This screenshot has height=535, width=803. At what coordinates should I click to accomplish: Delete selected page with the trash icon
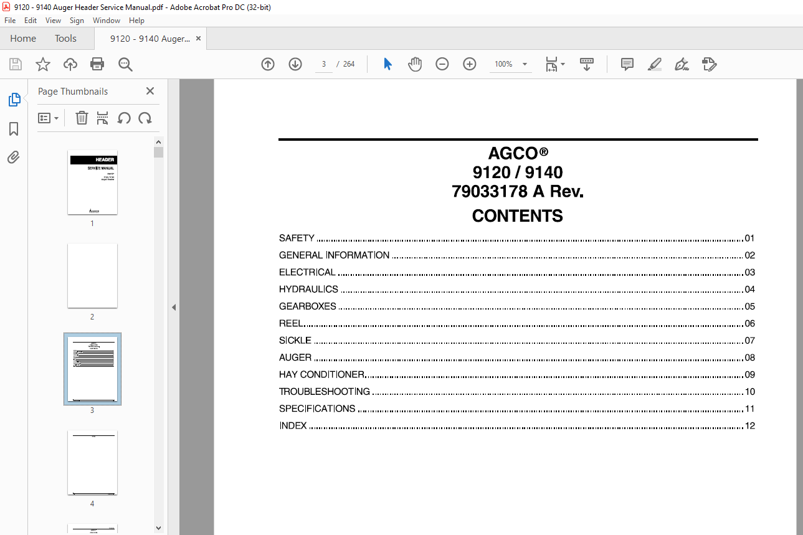82,118
